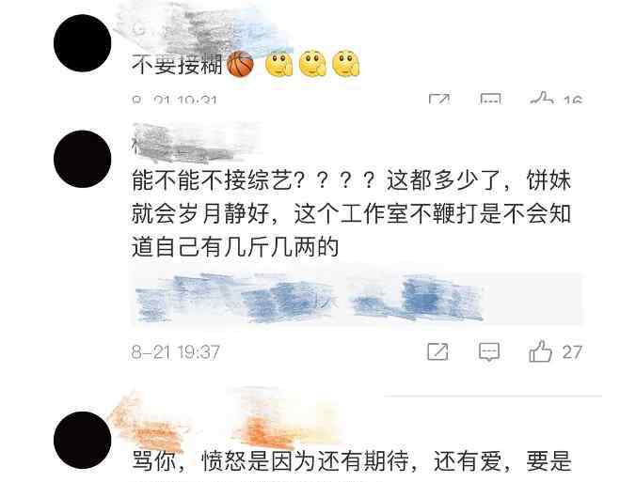Tap the comment starting with 骂你,愤怒是因为
Image resolution: width=620 pixels, height=482 pixels.
[352, 461]
